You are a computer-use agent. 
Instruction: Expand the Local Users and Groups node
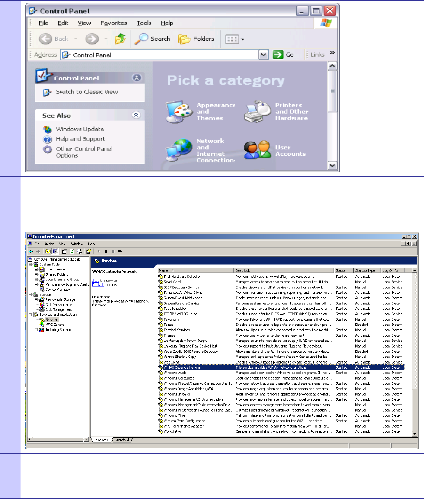[x=36, y=280]
